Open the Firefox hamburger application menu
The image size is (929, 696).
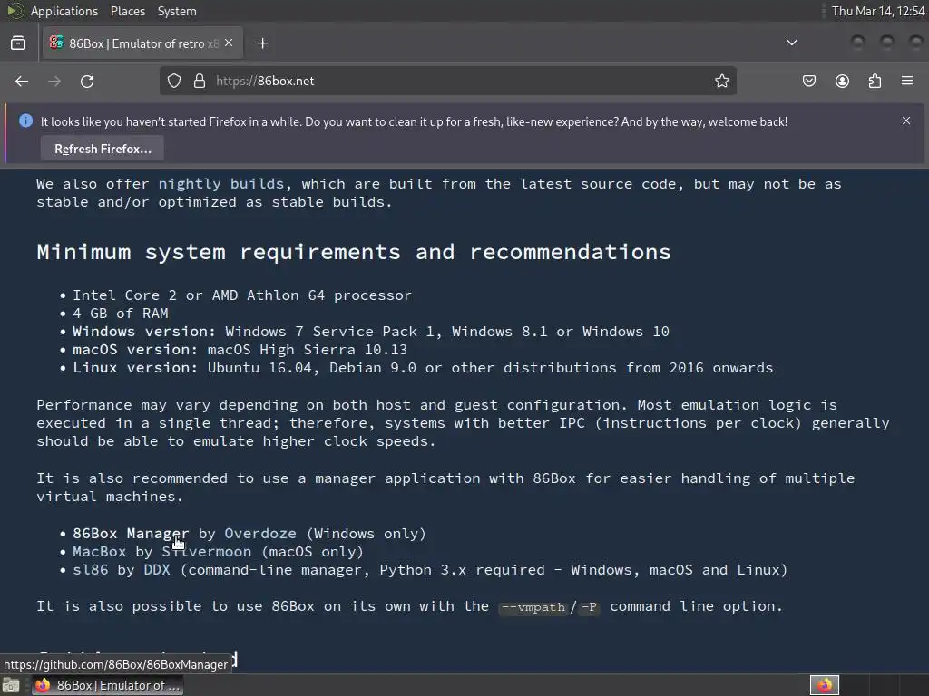pyautogui.click(x=907, y=81)
